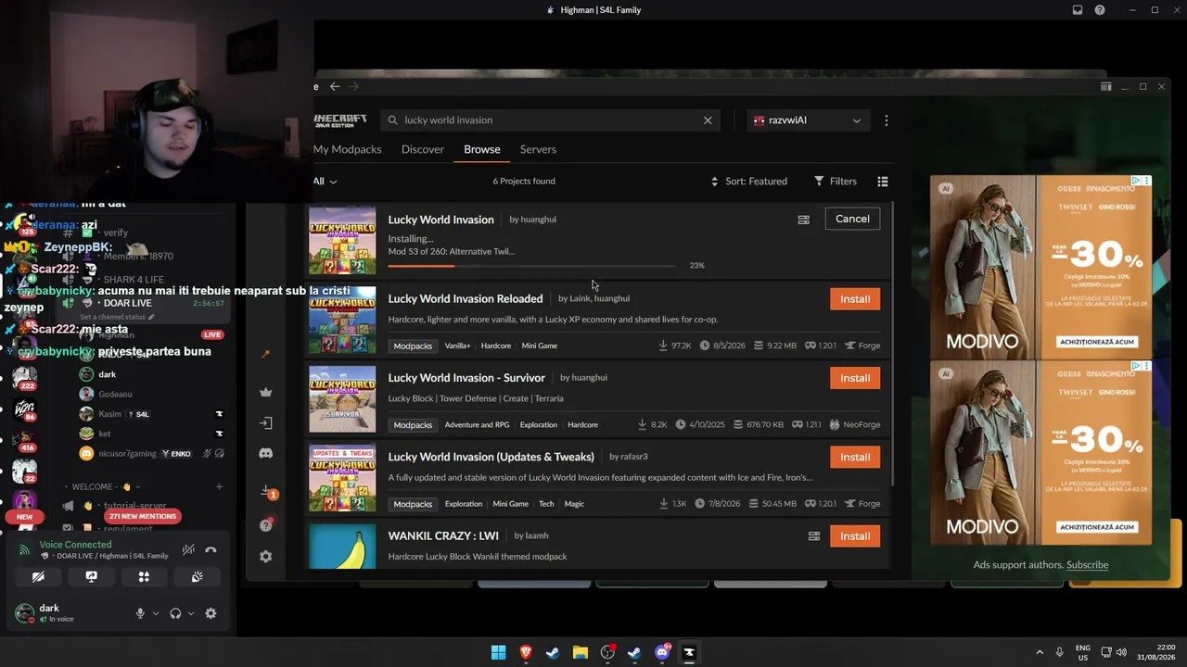Toggle Discord noise suppression icon
Image resolution: width=1187 pixels, height=667 pixels.
coord(188,550)
